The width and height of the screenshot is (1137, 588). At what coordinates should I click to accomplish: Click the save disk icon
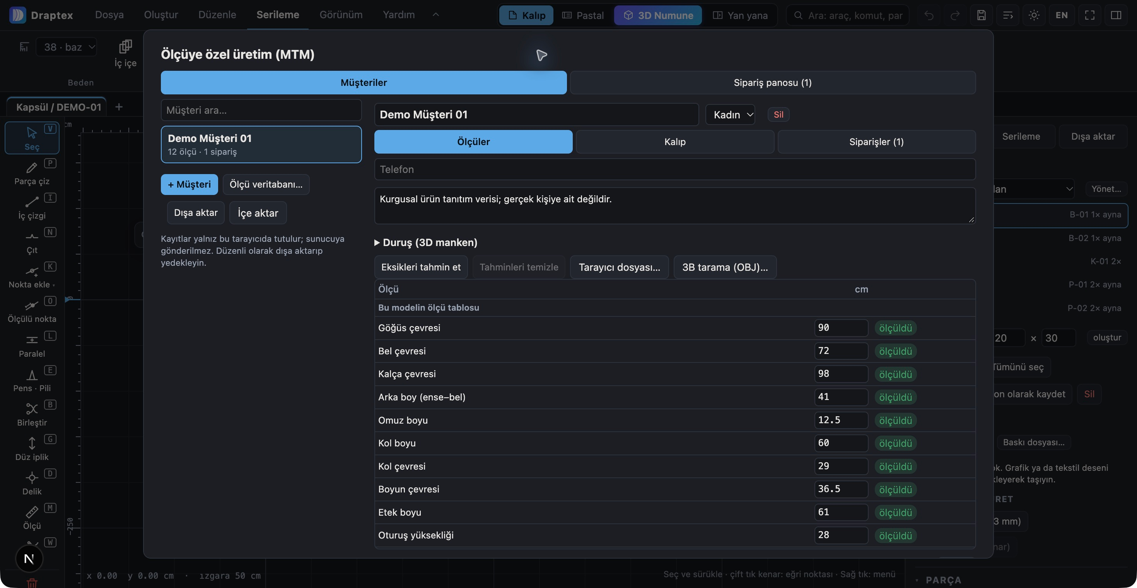[981, 15]
